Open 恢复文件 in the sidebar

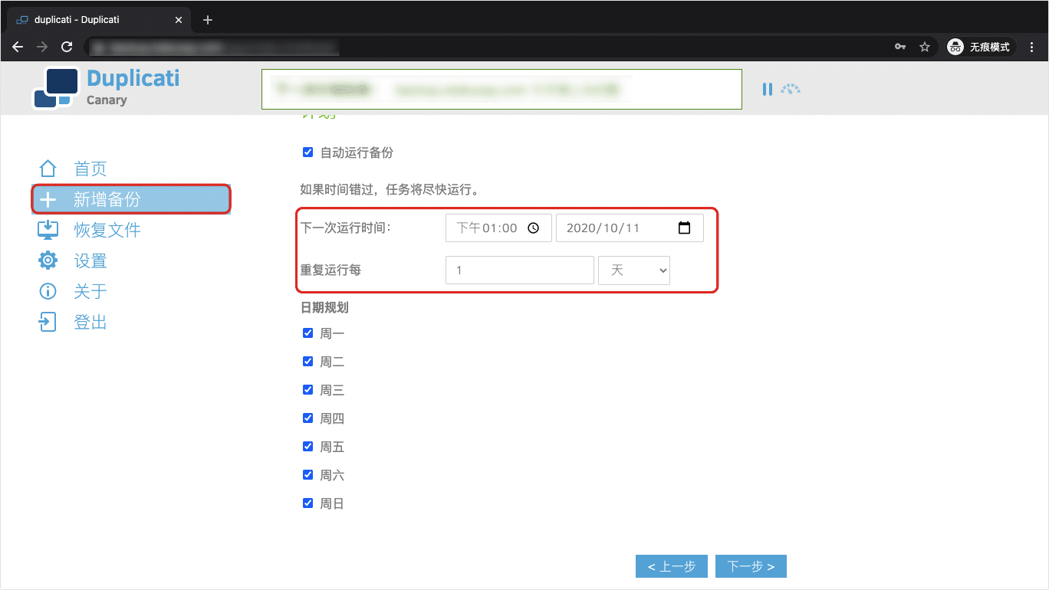pos(107,230)
